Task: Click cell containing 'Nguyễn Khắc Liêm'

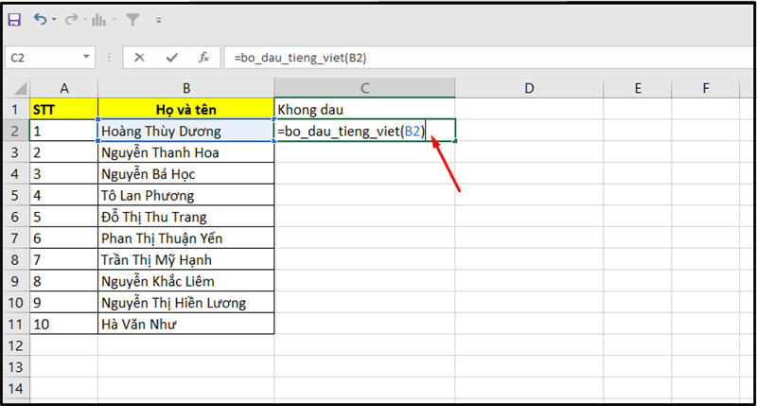Action: click(185, 281)
